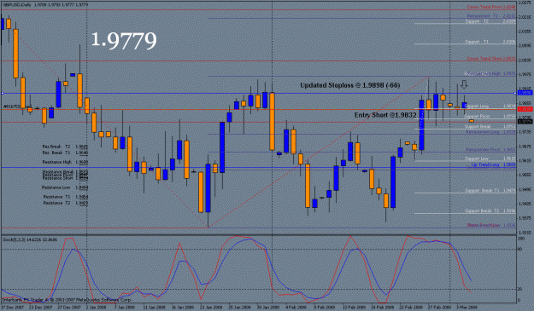Click the 20 level on the Stochastic scale

point(520,289)
